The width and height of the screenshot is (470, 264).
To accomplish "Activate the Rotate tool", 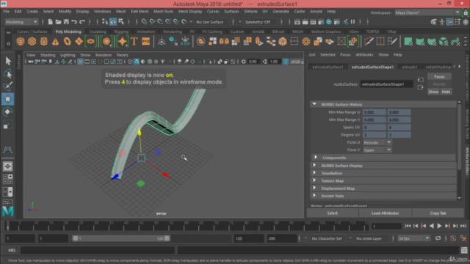I will [8, 111].
